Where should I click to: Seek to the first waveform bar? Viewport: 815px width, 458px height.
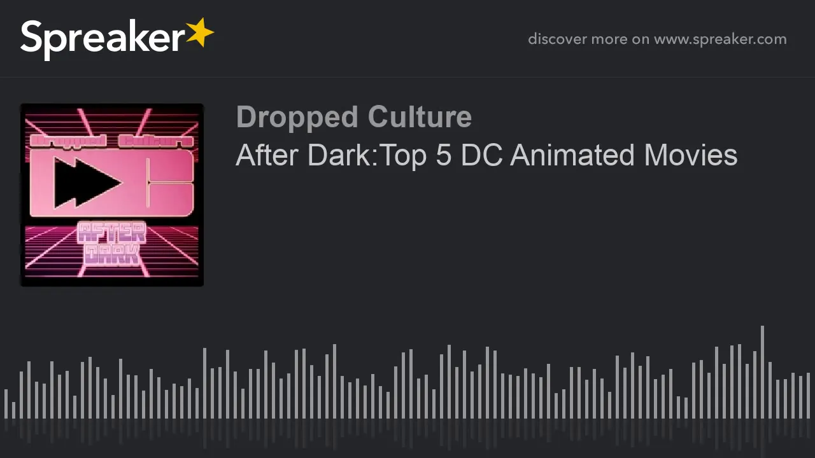[6, 404]
